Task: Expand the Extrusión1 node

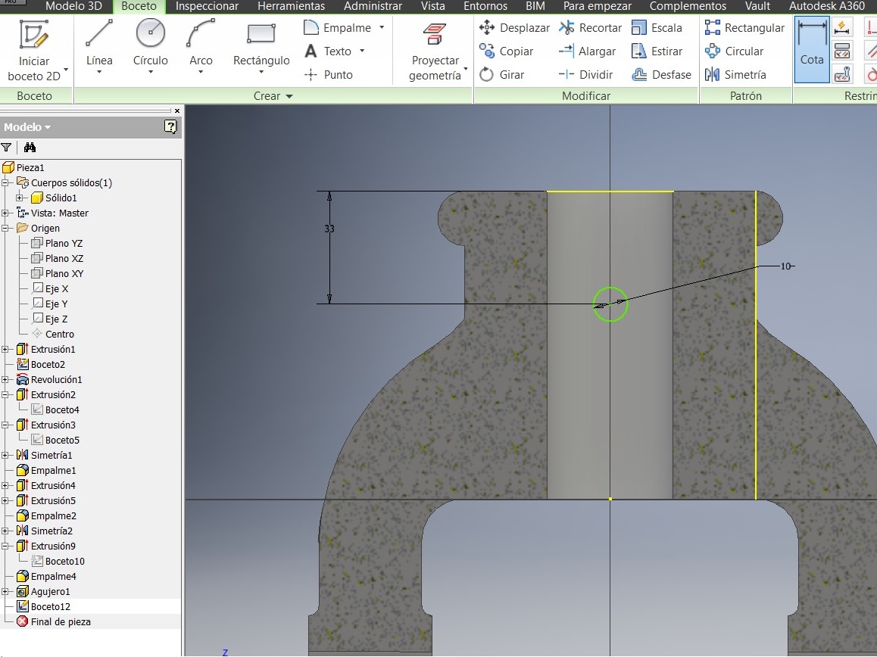Action: (5, 350)
